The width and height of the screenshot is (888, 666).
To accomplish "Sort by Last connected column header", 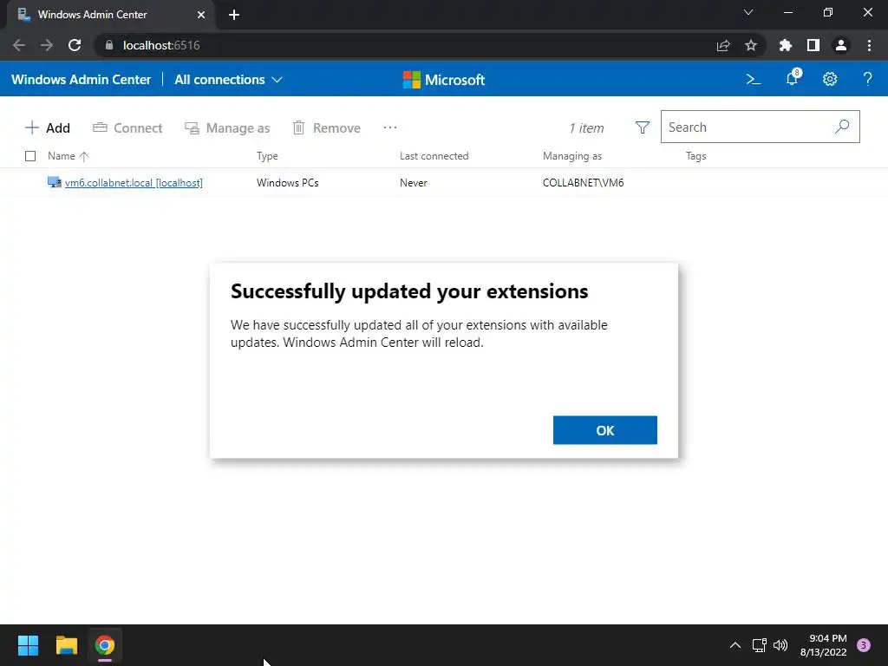I will (x=434, y=156).
